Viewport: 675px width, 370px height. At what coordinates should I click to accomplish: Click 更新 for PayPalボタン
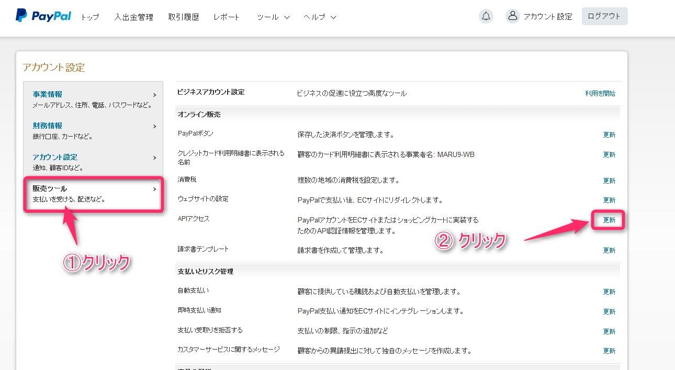609,134
